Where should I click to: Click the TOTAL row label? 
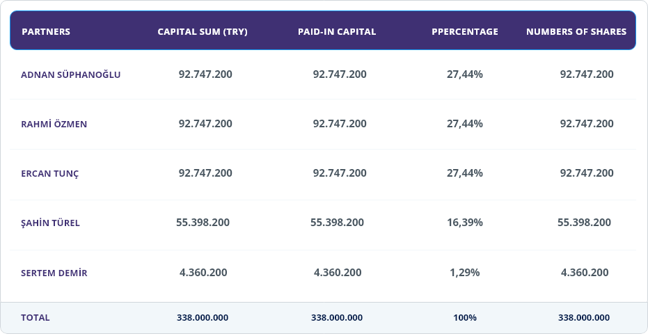tap(35, 317)
